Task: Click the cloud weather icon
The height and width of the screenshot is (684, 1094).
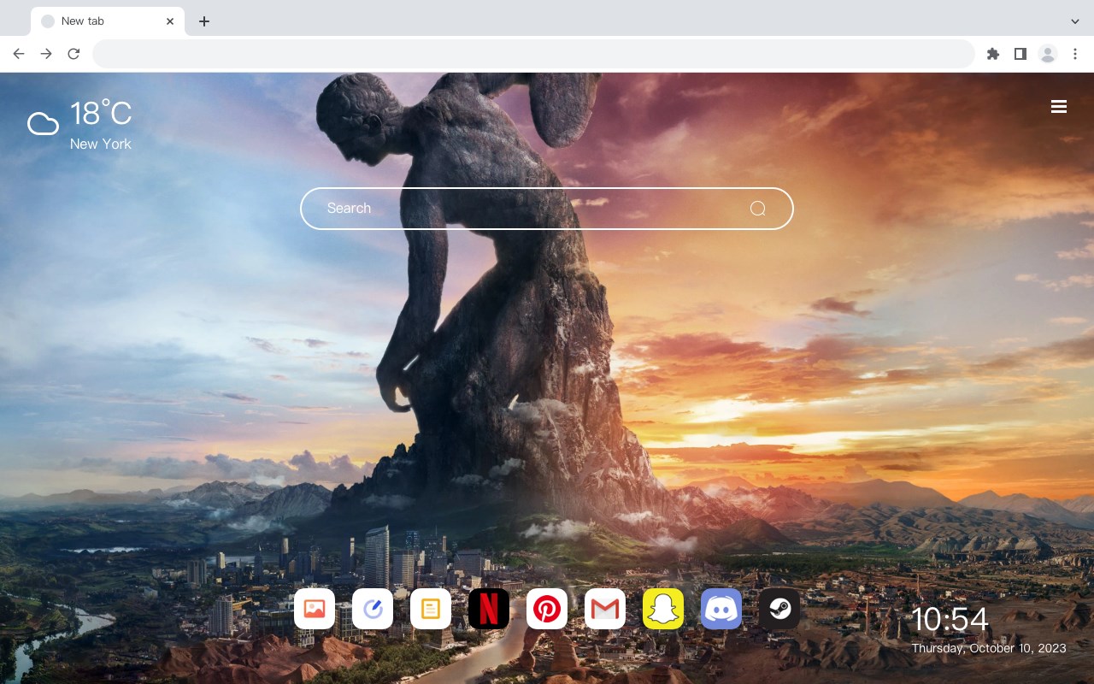Action: [43, 124]
